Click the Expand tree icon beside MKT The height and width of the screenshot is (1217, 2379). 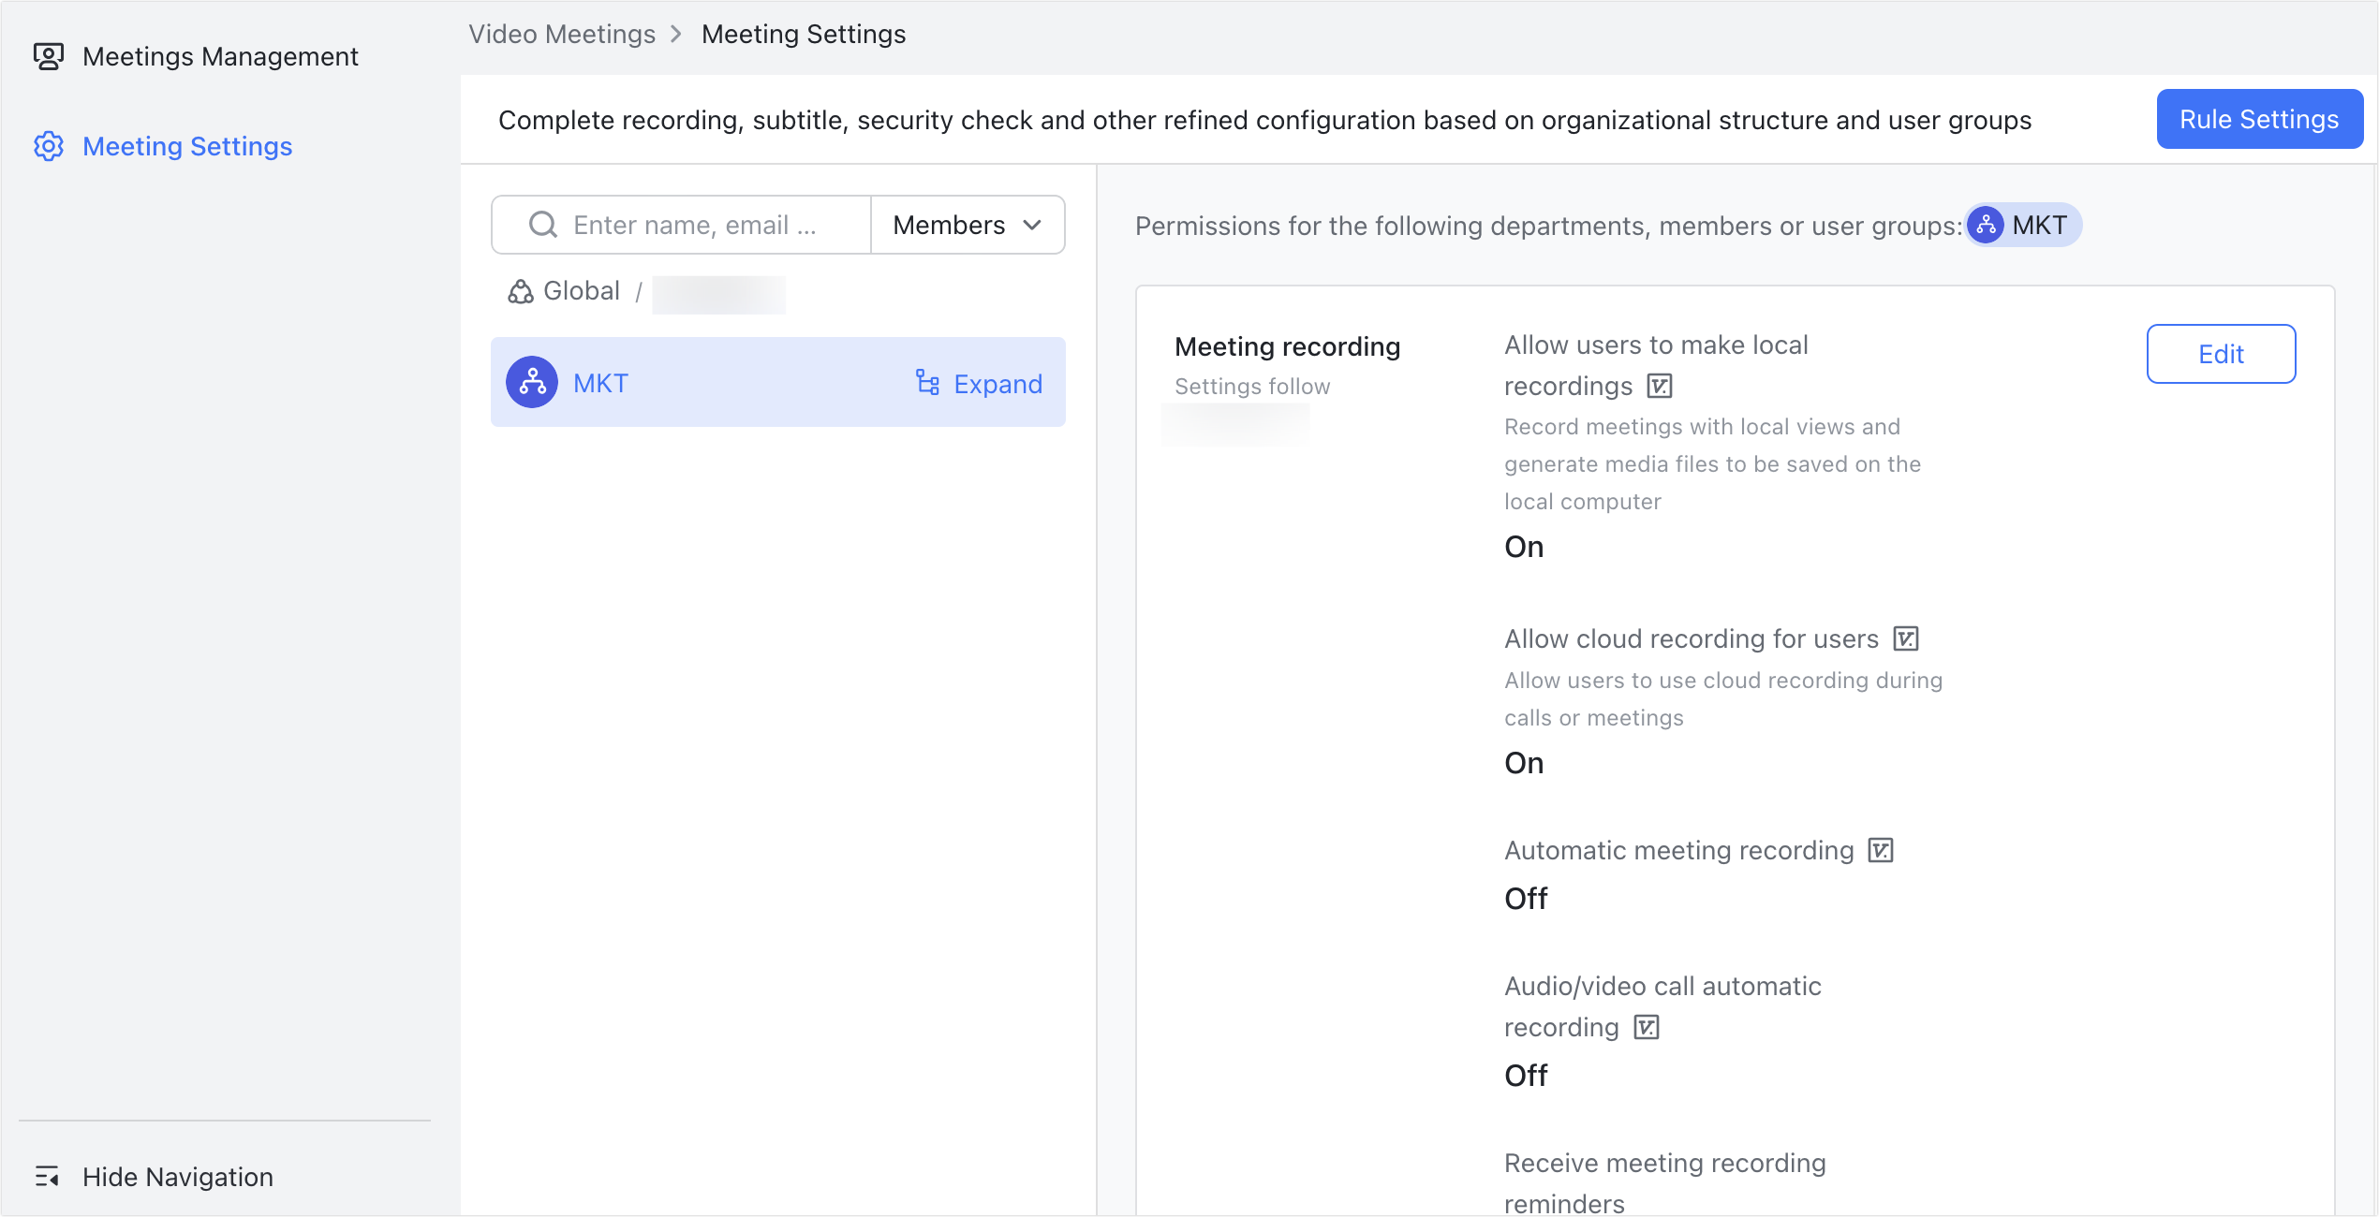tap(927, 383)
